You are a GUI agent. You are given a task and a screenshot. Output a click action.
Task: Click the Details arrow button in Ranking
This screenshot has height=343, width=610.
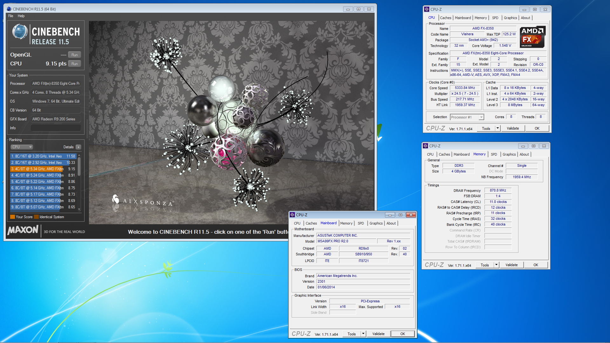click(x=78, y=147)
